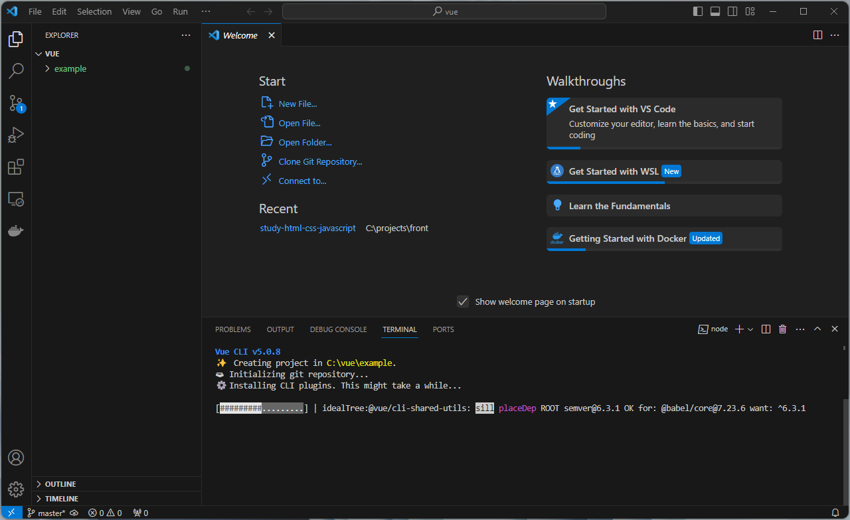
Task: Toggle Show welcome page on startup checkbox
Action: tap(463, 302)
